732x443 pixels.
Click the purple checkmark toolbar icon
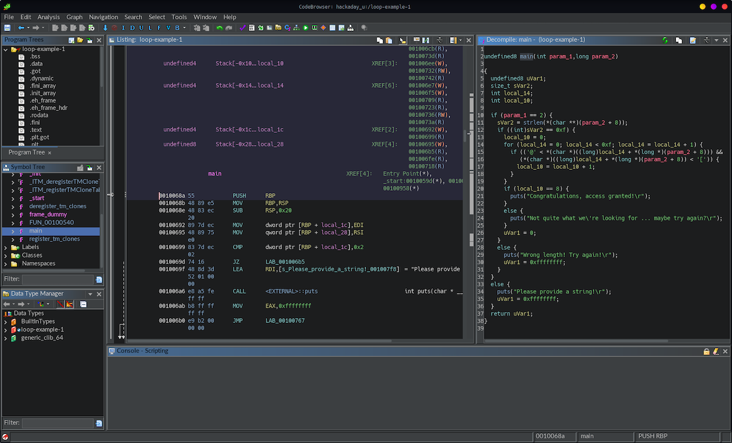[243, 28]
